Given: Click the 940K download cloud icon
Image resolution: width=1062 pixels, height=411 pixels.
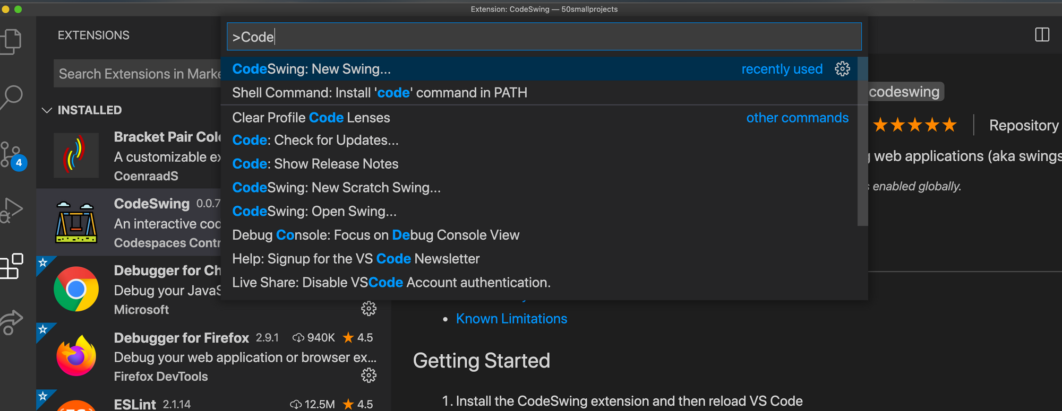Looking at the screenshot, I should (298, 338).
